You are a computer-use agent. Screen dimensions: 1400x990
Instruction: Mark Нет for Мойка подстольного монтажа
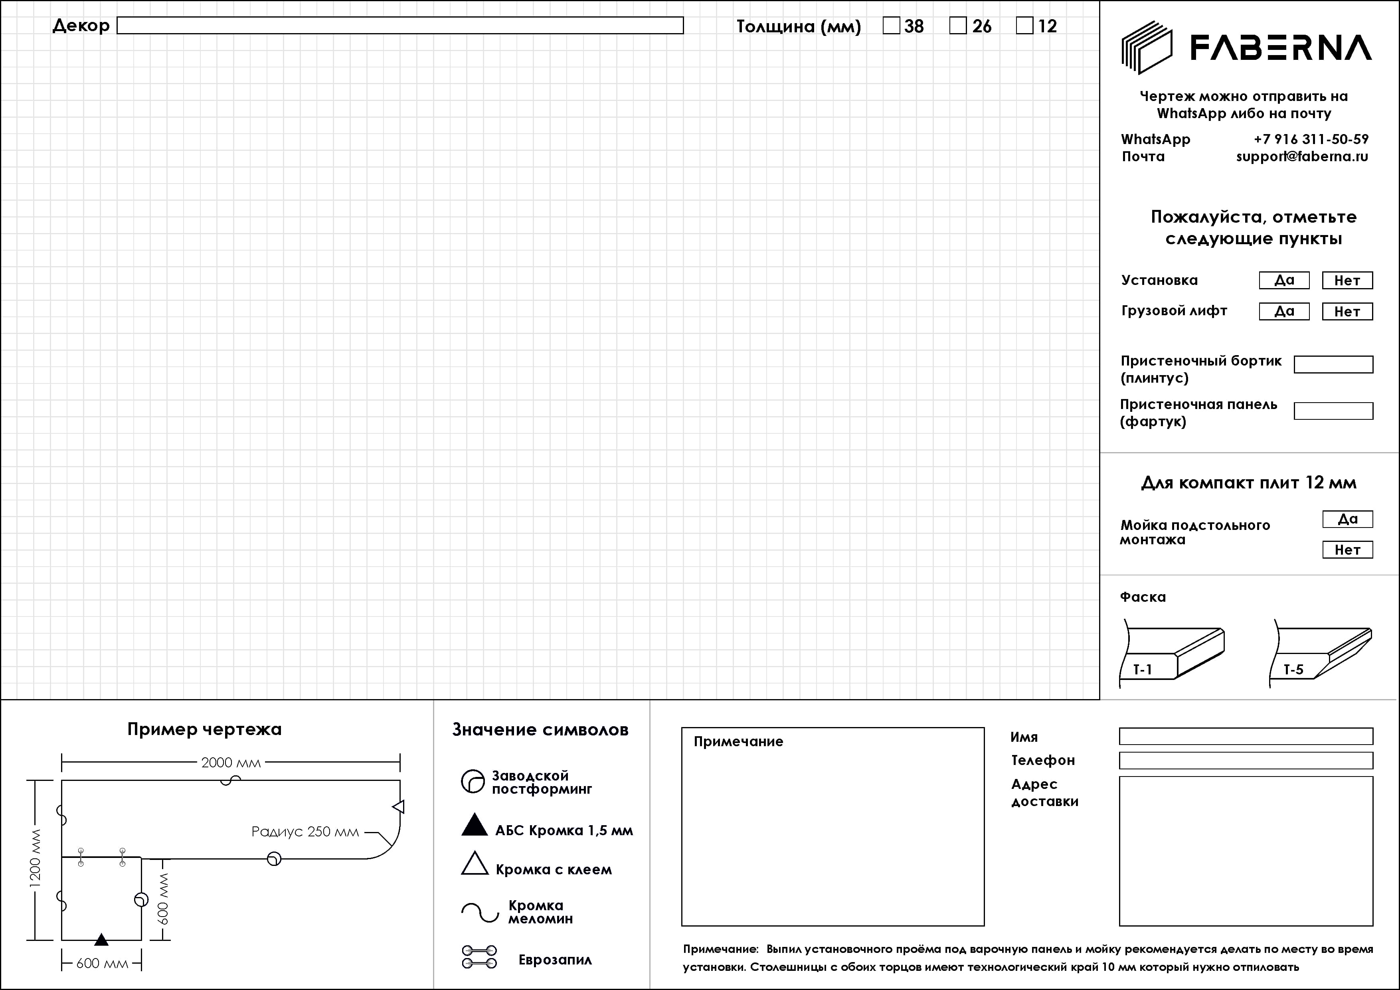click(1348, 550)
